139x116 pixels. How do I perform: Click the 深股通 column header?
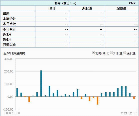[121, 8]
